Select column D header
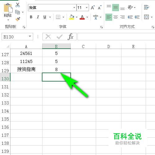 [x=108, y=46]
